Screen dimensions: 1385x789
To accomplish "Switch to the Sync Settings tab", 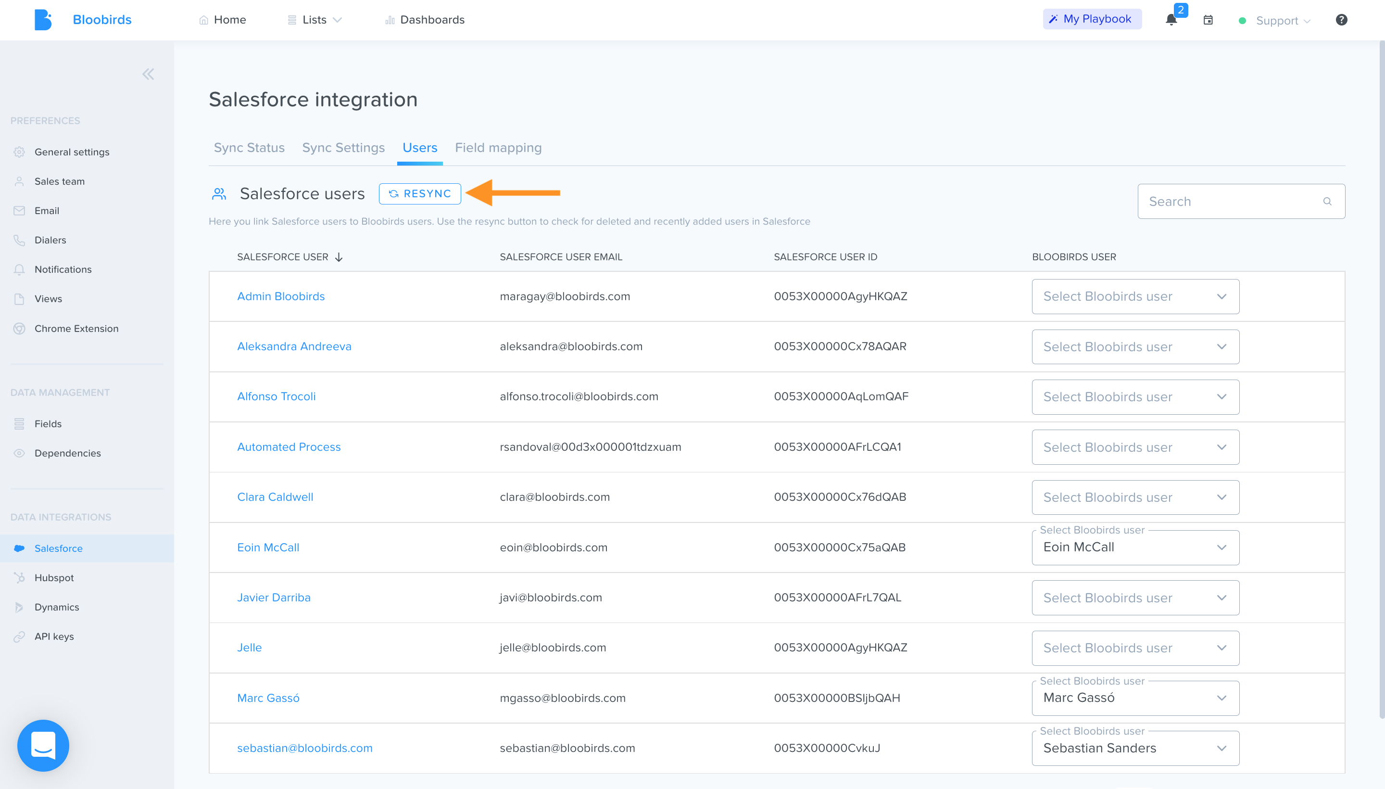I will [x=343, y=147].
